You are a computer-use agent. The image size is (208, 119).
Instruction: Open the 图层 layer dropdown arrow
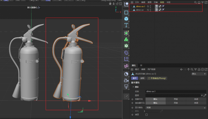tap(202, 95)
